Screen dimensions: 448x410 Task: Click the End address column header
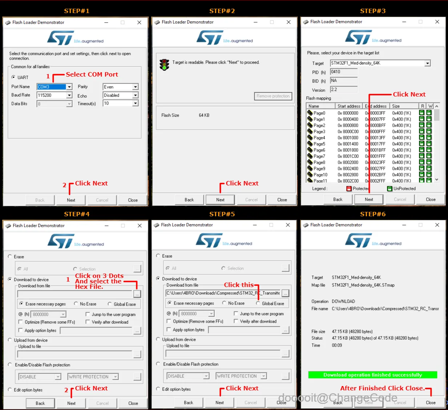(376, 106)
